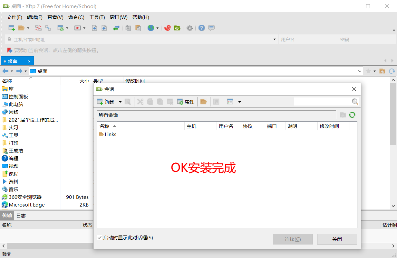The height and width of the screenshot is (258, 397).
Task: Open the 工具(T) menu
Action: click(x=97, y=17)
